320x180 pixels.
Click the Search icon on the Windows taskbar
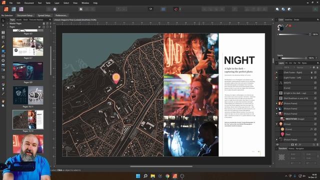point(145,176)
